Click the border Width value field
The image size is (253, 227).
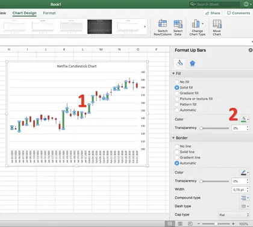239,190
